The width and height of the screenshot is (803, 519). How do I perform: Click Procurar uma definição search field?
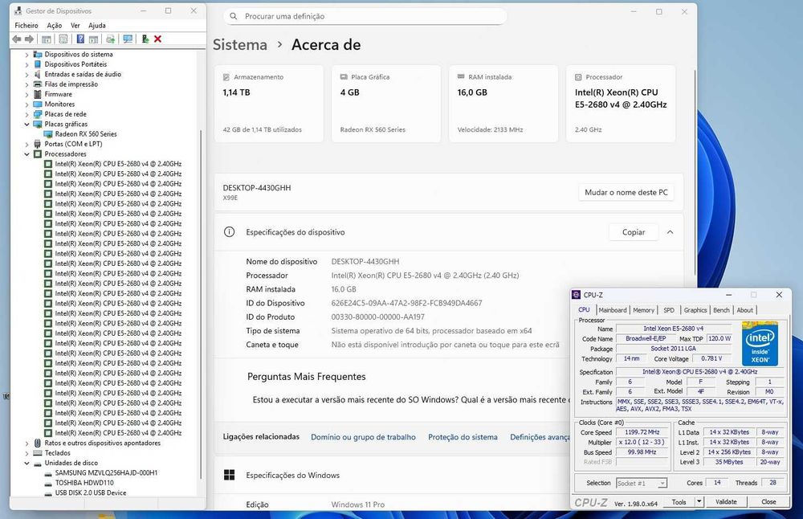point(365,16)
